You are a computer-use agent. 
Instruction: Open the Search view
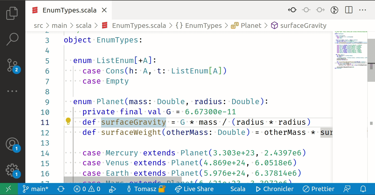click(12, 39)
